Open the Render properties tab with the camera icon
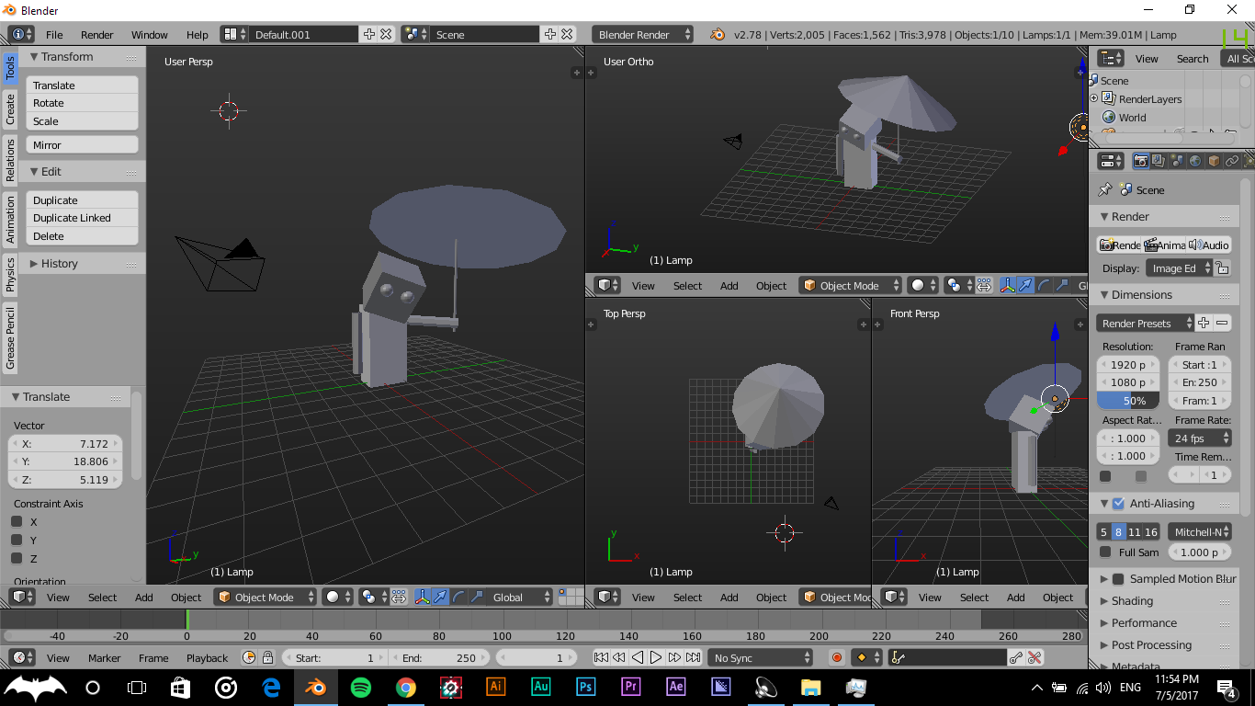1255x706 pixels. tap(1139, 160)
